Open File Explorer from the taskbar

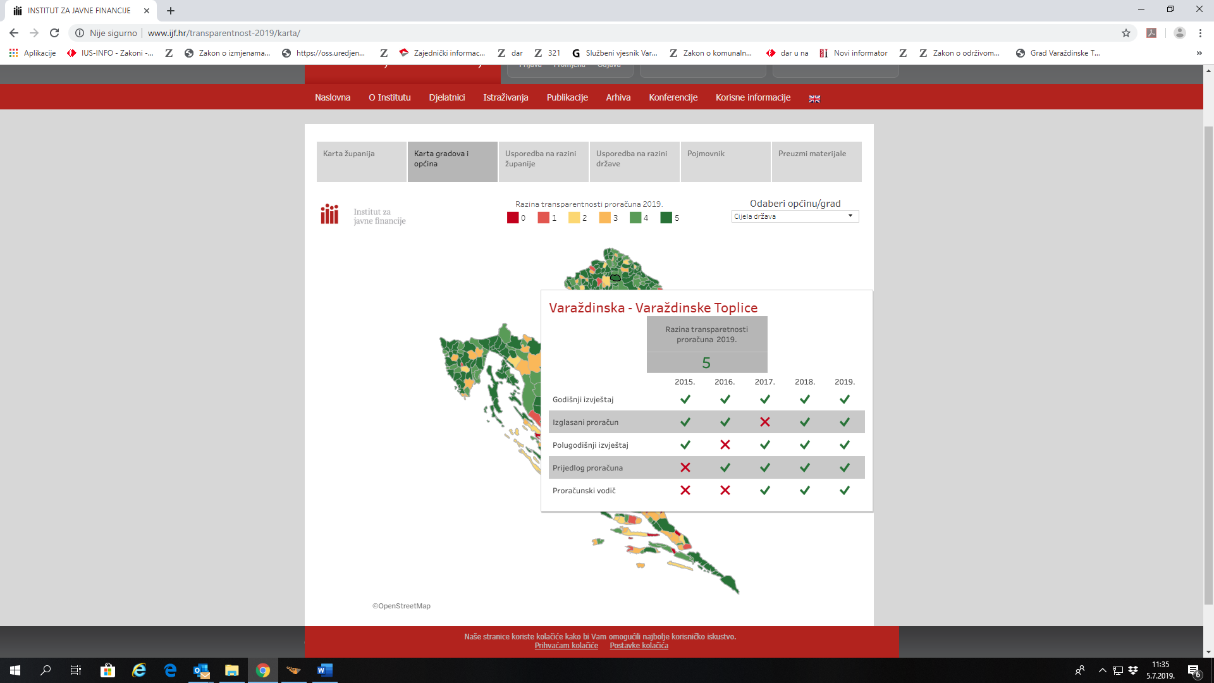(231, 670)
